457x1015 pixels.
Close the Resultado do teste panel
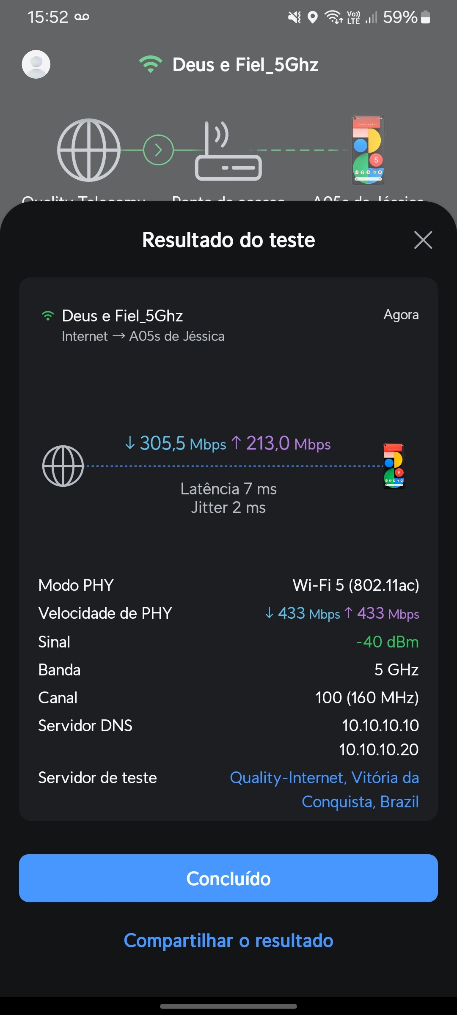(x=423, y=240)
